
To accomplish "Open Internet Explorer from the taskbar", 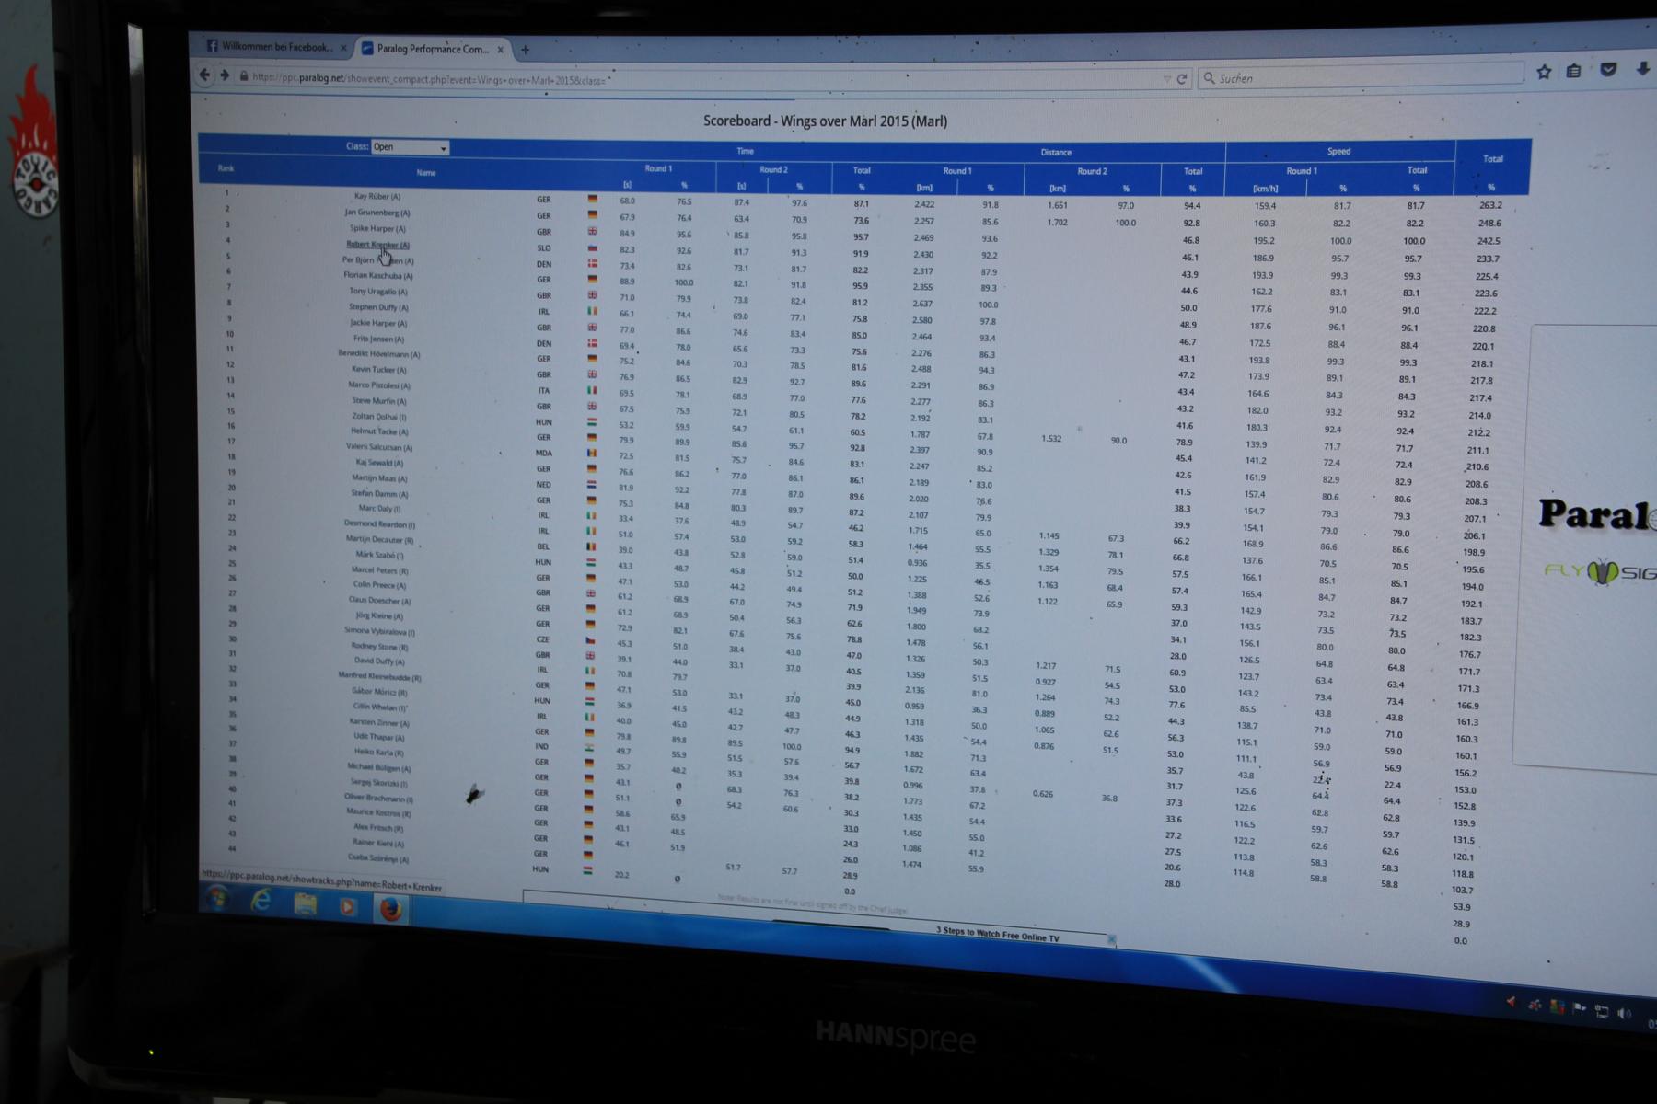I will (x=261, y=902).
